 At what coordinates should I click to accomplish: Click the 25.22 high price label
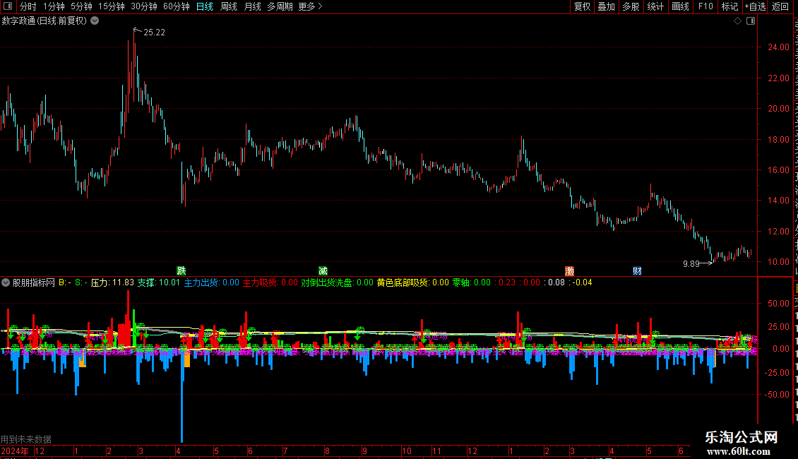pyautogui.click(x=154, y=32)
